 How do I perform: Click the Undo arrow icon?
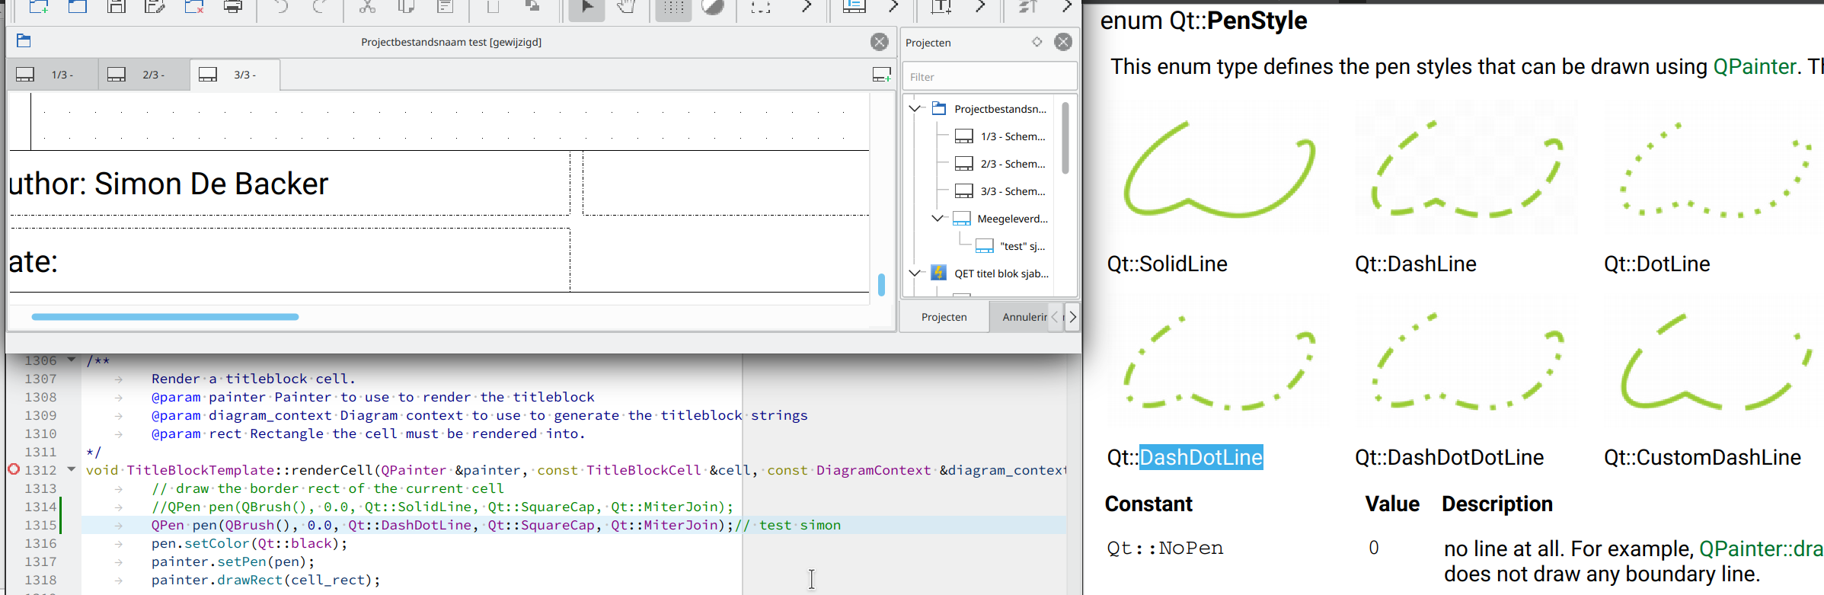(x=281, y=8)
